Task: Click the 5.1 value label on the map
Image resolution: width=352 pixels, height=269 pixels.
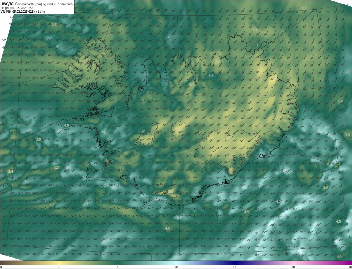Action: tap(101, 253)
